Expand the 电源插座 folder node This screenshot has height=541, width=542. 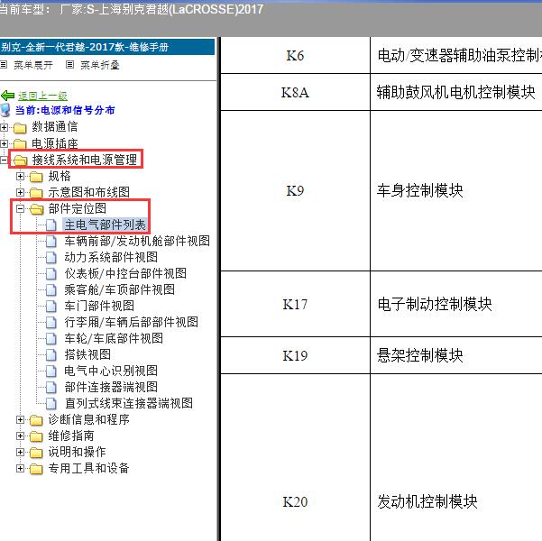[4, 143]
